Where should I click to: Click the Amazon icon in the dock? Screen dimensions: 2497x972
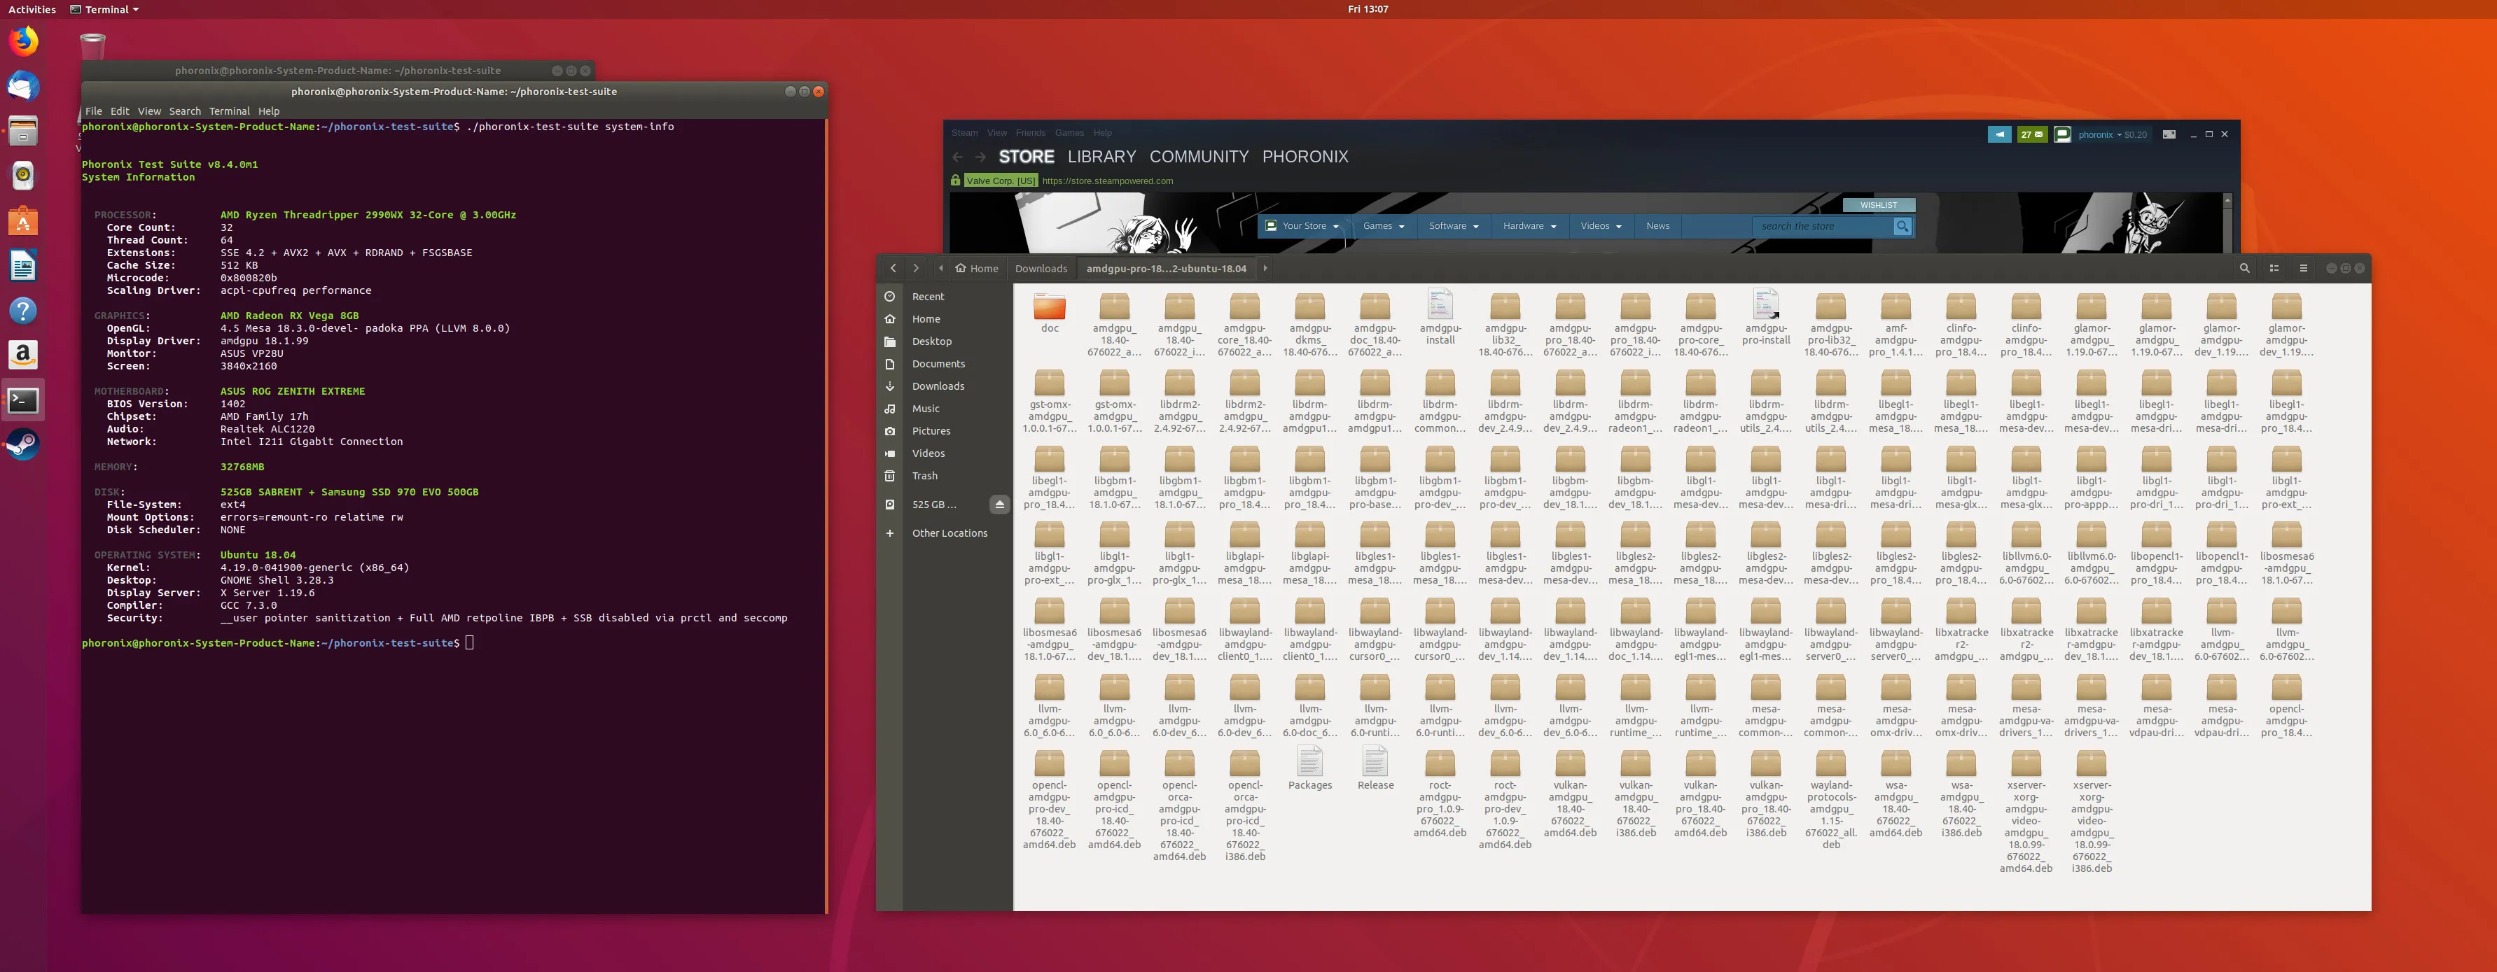point(23,355)
